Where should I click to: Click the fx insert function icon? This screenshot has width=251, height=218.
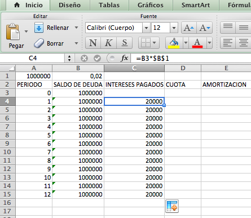[x=125, y=58]
